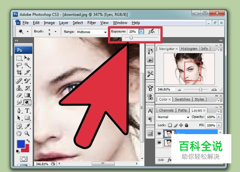
Task: Toggle Quick Mask mode
Action: [x=24, y=159]
